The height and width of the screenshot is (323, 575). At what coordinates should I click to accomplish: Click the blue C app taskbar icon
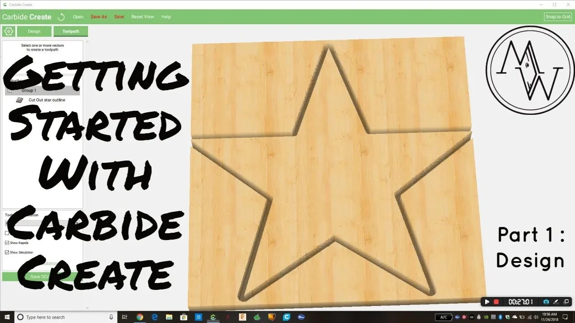(x=286, y=317)
